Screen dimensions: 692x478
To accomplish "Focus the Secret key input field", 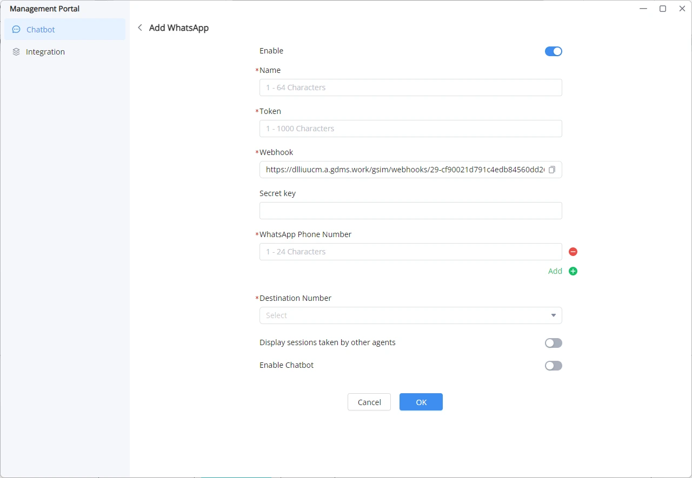I will [411, 211].
